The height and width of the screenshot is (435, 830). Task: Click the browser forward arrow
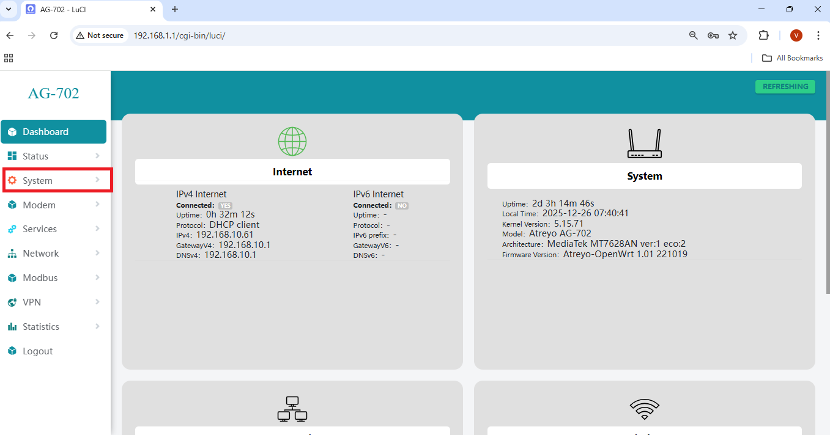click(32, 35)
